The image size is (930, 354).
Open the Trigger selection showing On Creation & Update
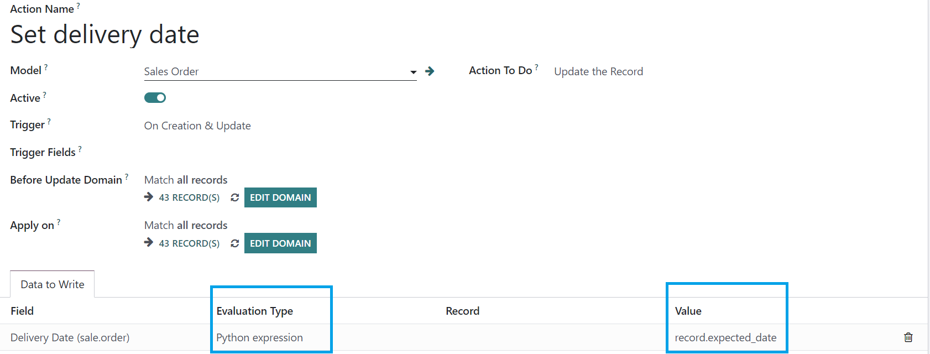tap(197, 126)
